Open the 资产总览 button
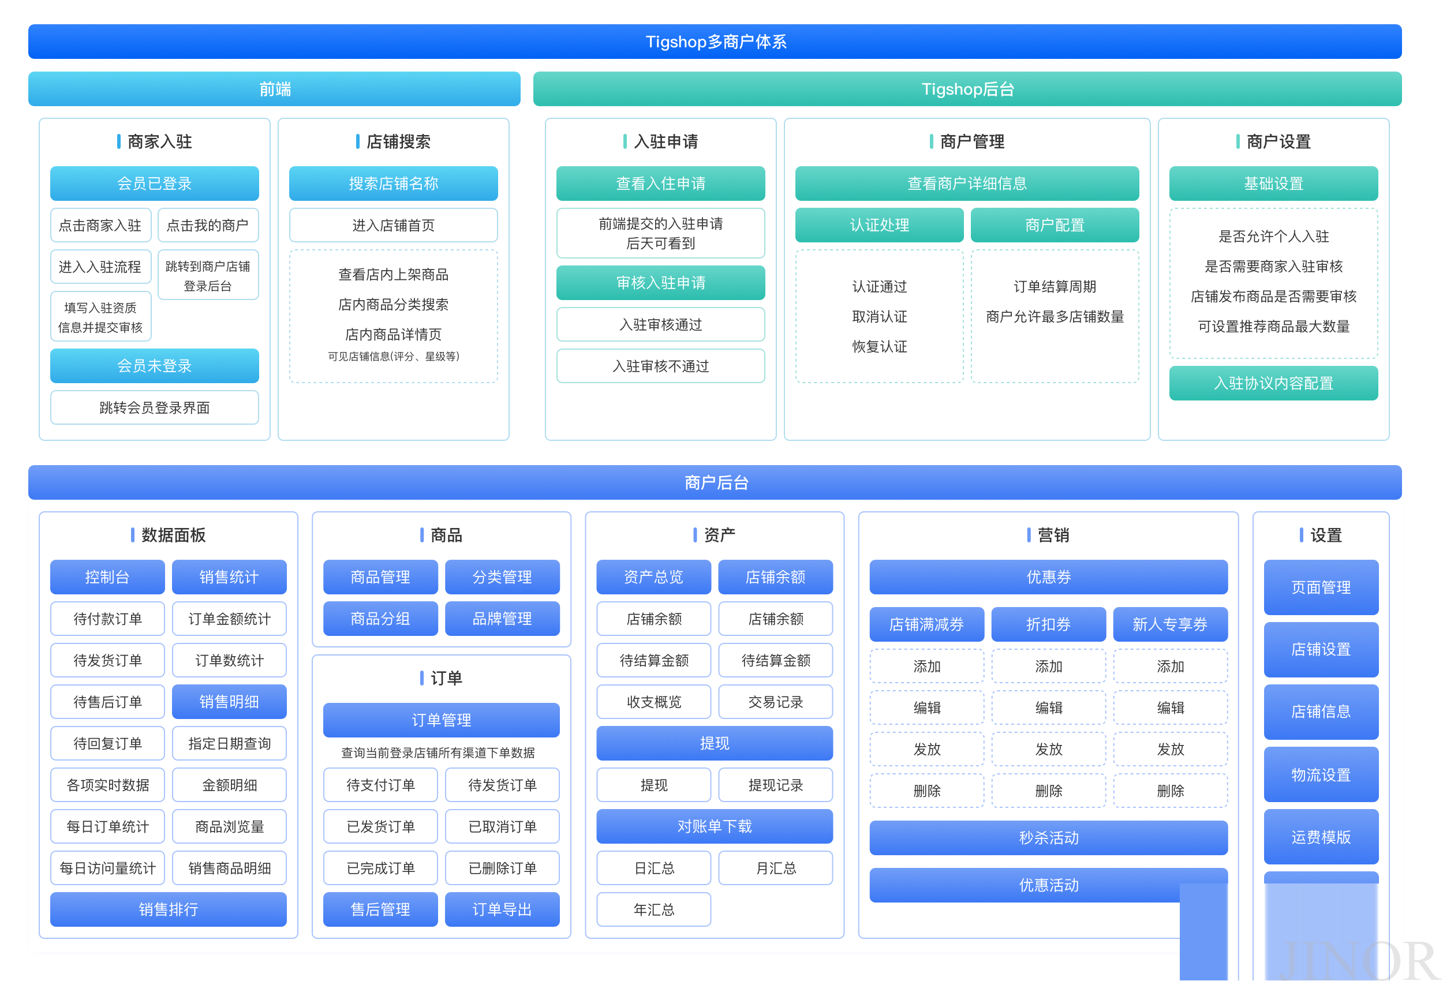This screenshot has height=981, width=1443. click(654, 577)
